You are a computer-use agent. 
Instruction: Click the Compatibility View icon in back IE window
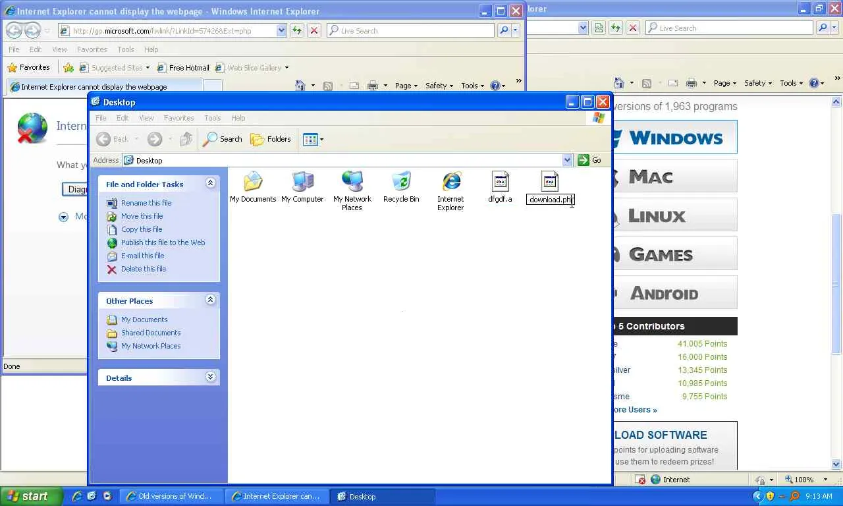(x=599, y=28)
